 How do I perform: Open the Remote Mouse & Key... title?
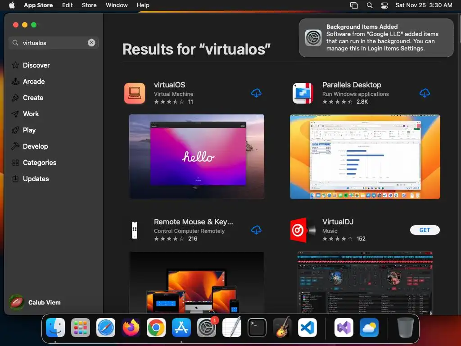pos(194,222)
